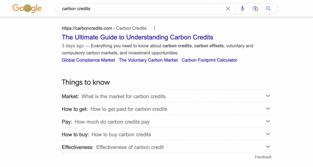Submit search with the magnifying glass icon

click(x=268, y=9)
